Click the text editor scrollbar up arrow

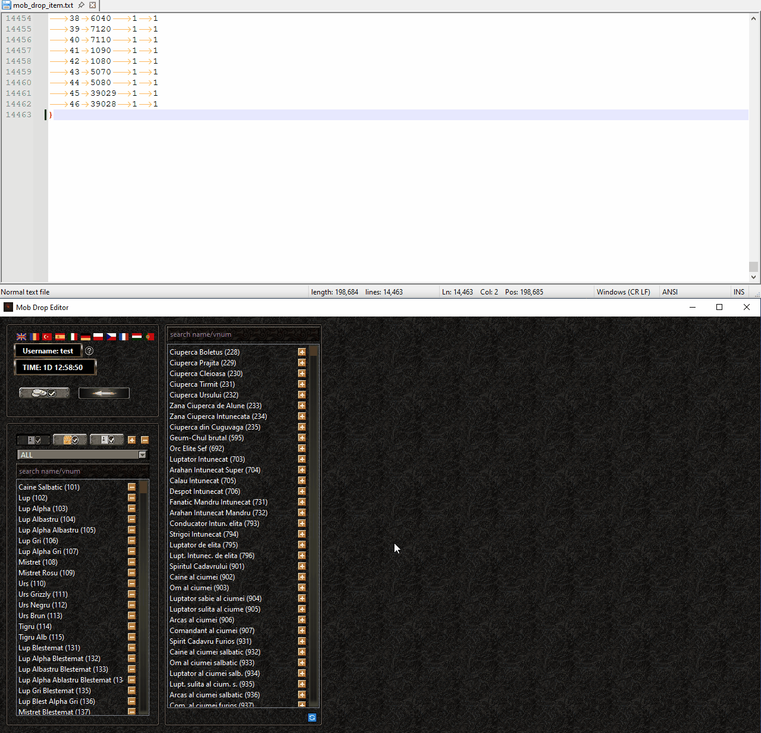pos(753,18)
